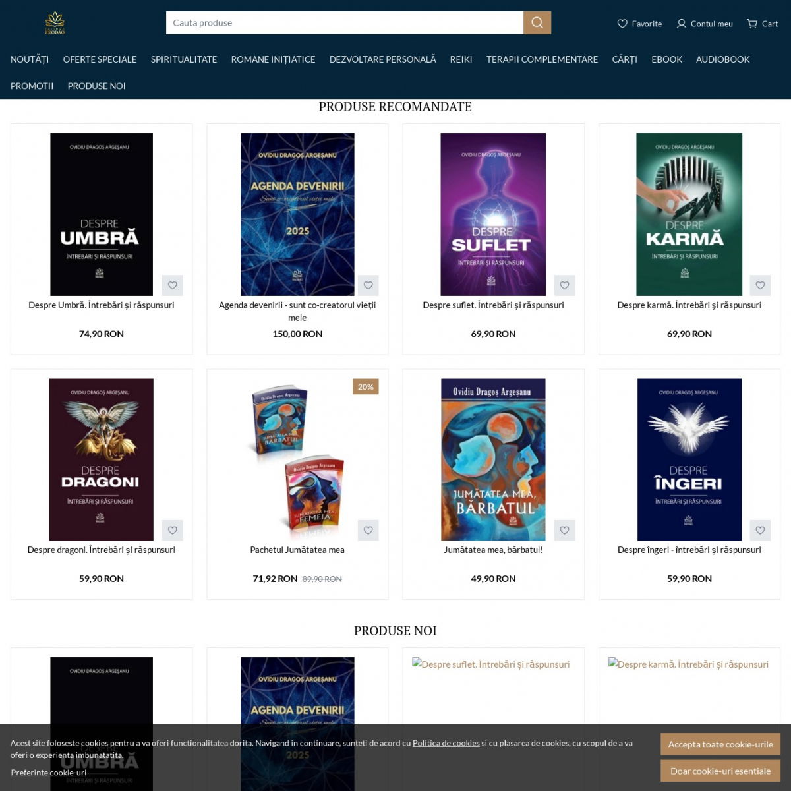Add Despre dragoni to favorites heart
The width and height of the screenshot is (791, 791).
tap(173, 531)
